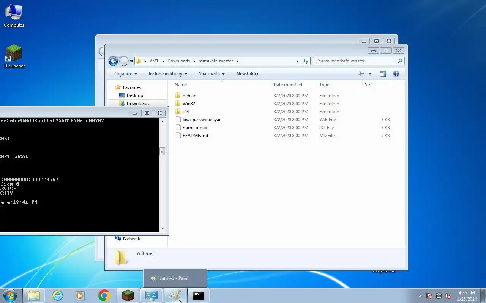Open Control Panel taskbar icon
This screenshot has height=303, width=486.
pyautogui.click(x=151, y=296)
